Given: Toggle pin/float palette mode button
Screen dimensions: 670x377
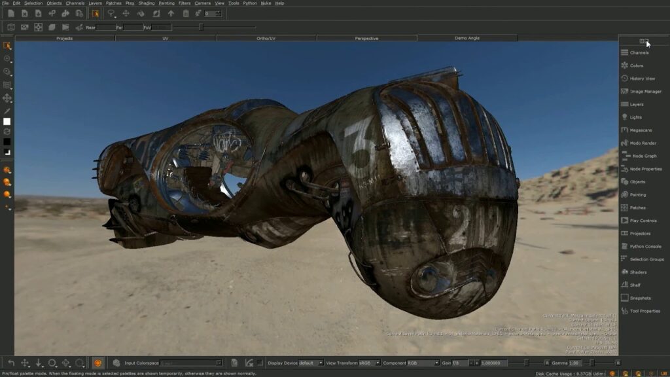Looking at the screenshot, I should pos(644,41).
